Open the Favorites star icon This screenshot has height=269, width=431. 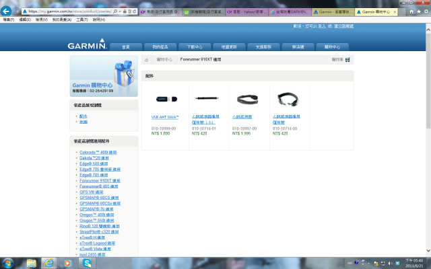419,11
